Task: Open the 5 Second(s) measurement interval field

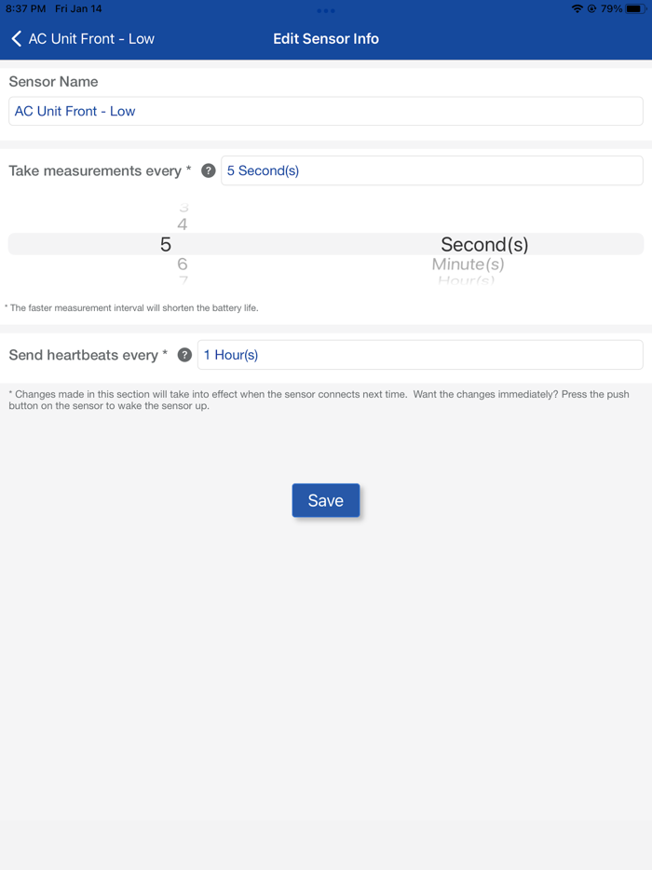Action: coord(431,170)
